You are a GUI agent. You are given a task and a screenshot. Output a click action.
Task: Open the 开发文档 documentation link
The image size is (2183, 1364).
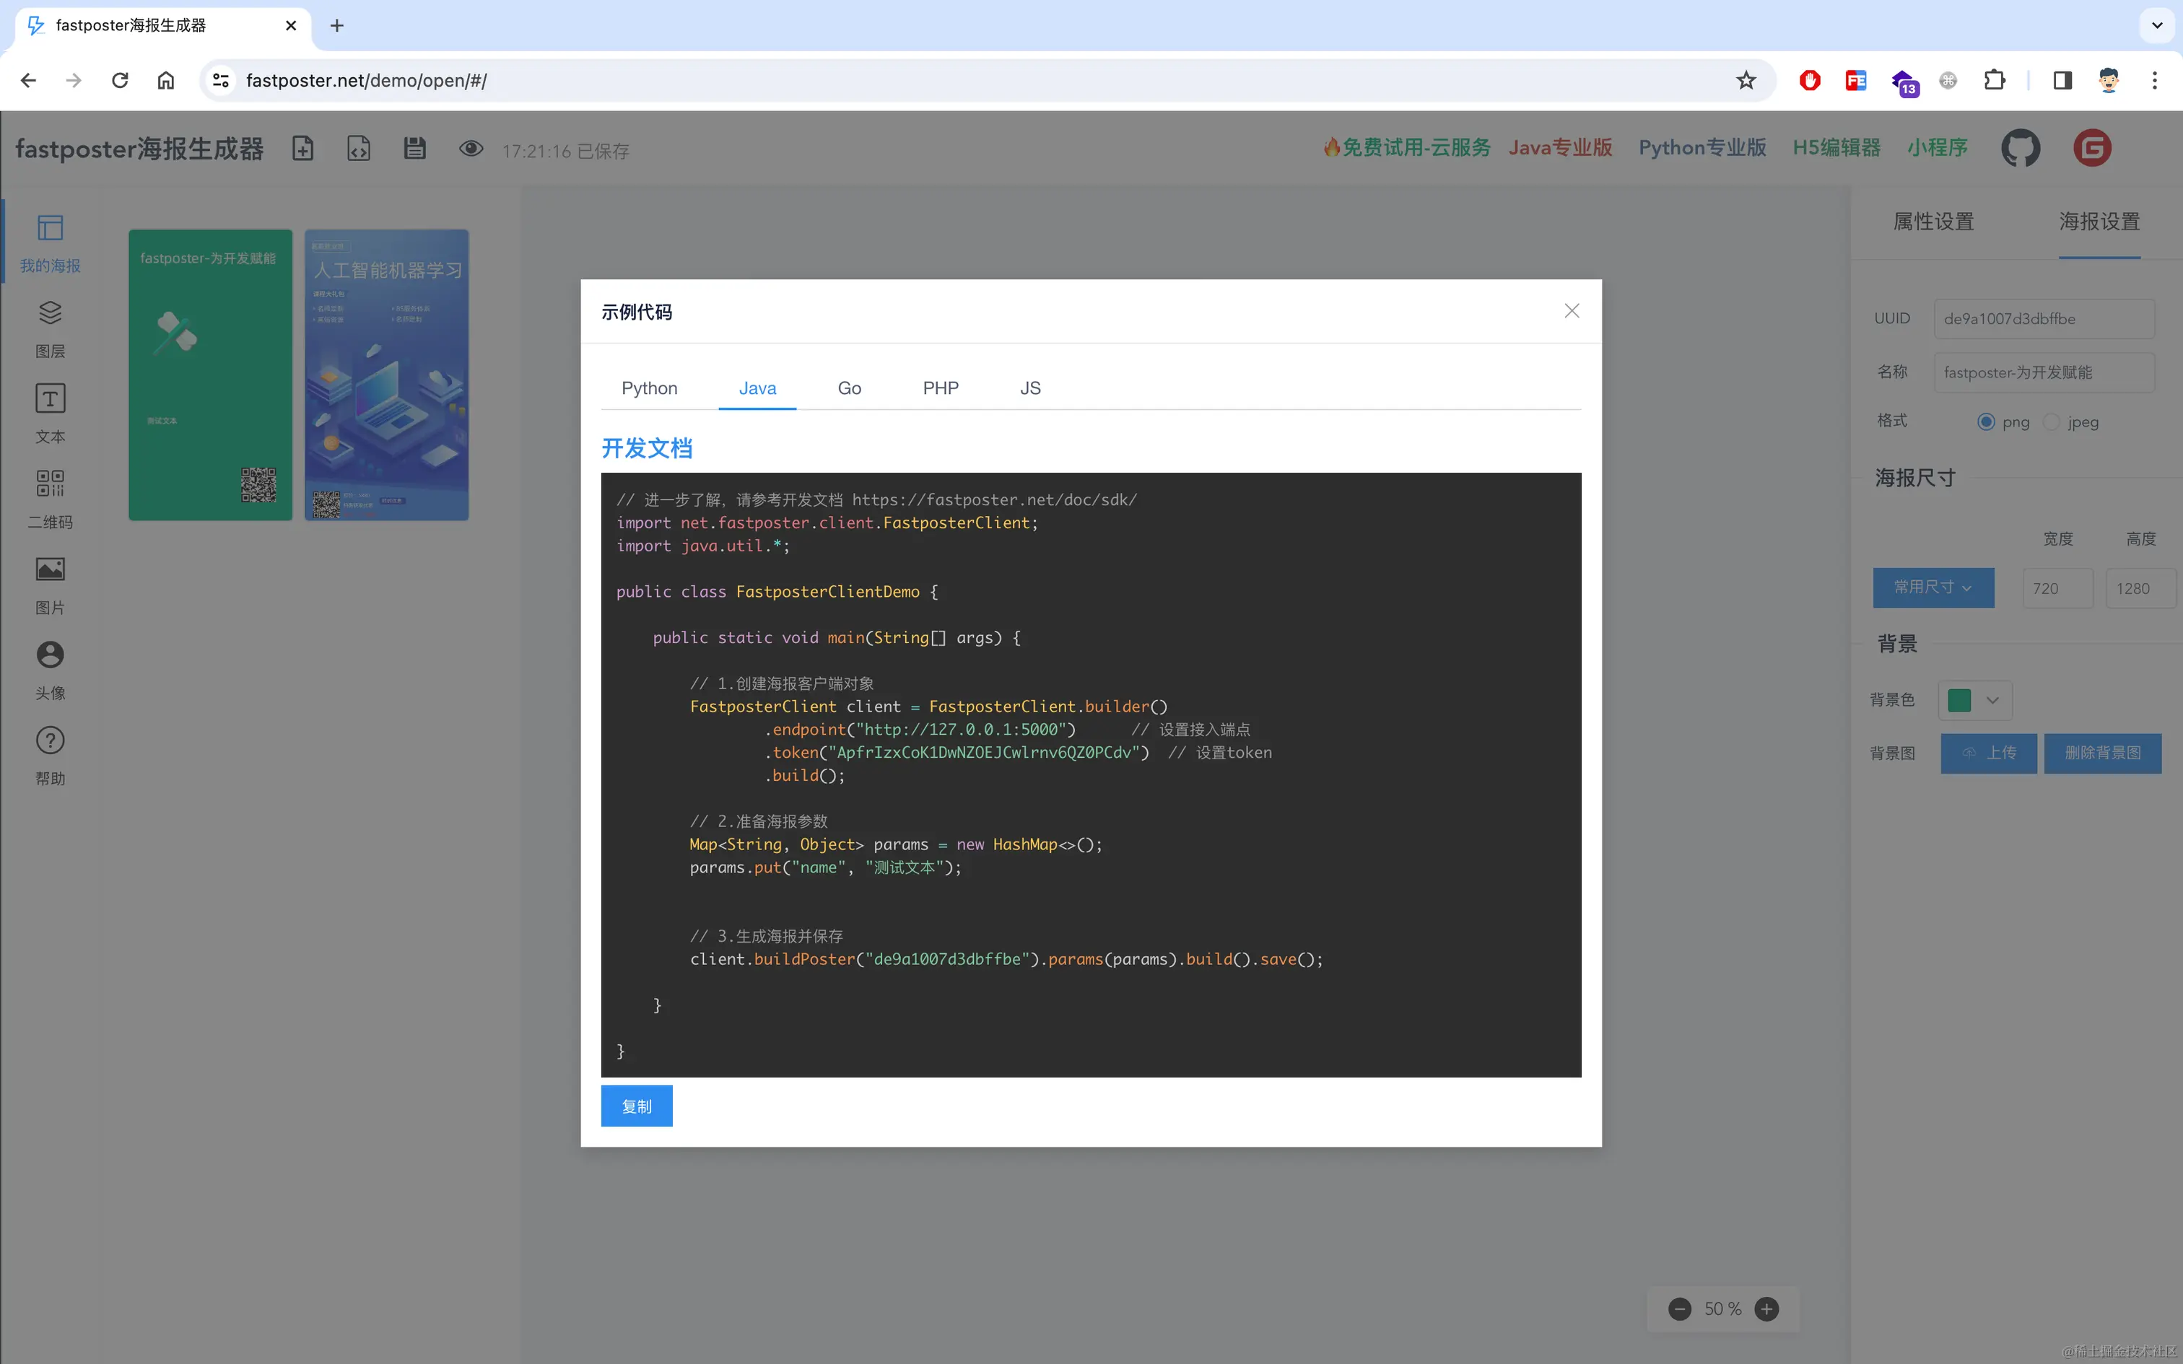tap(647, 448)
